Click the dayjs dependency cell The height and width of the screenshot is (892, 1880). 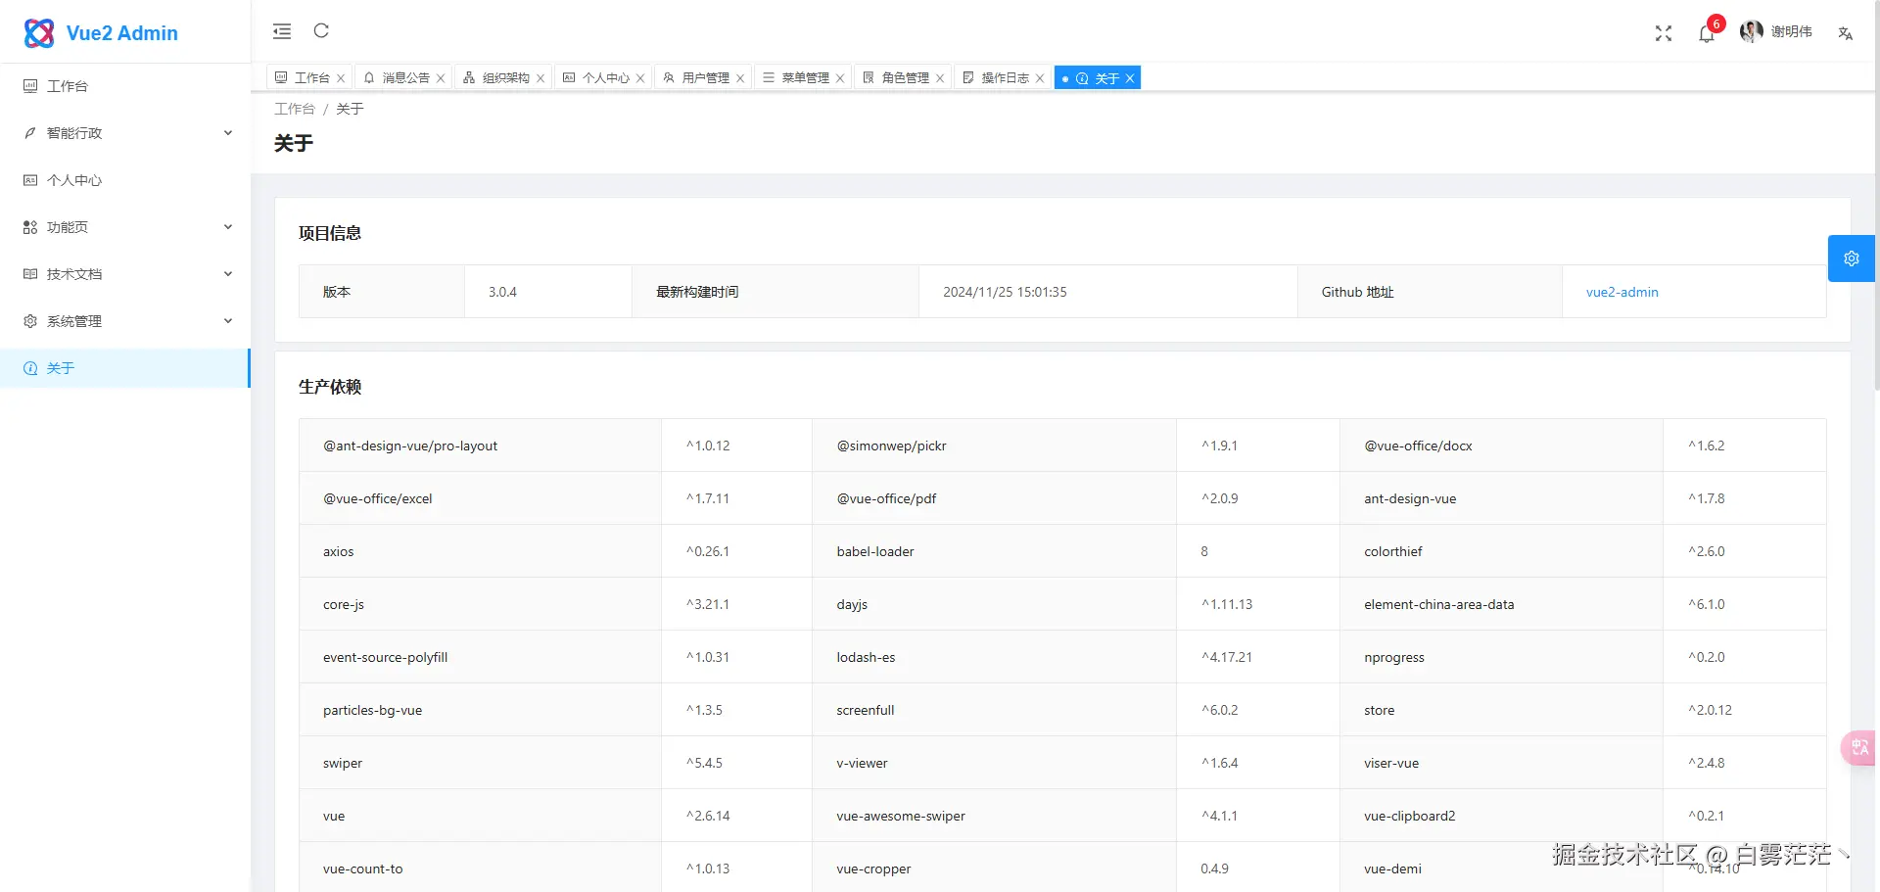click(x=994, y=604)
